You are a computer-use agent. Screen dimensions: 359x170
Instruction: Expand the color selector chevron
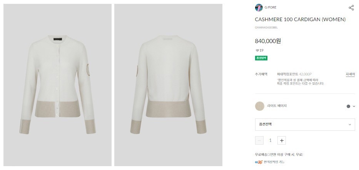coord(354,106)
